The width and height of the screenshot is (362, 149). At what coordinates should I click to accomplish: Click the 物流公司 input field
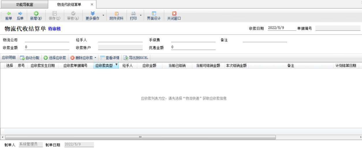47,40
